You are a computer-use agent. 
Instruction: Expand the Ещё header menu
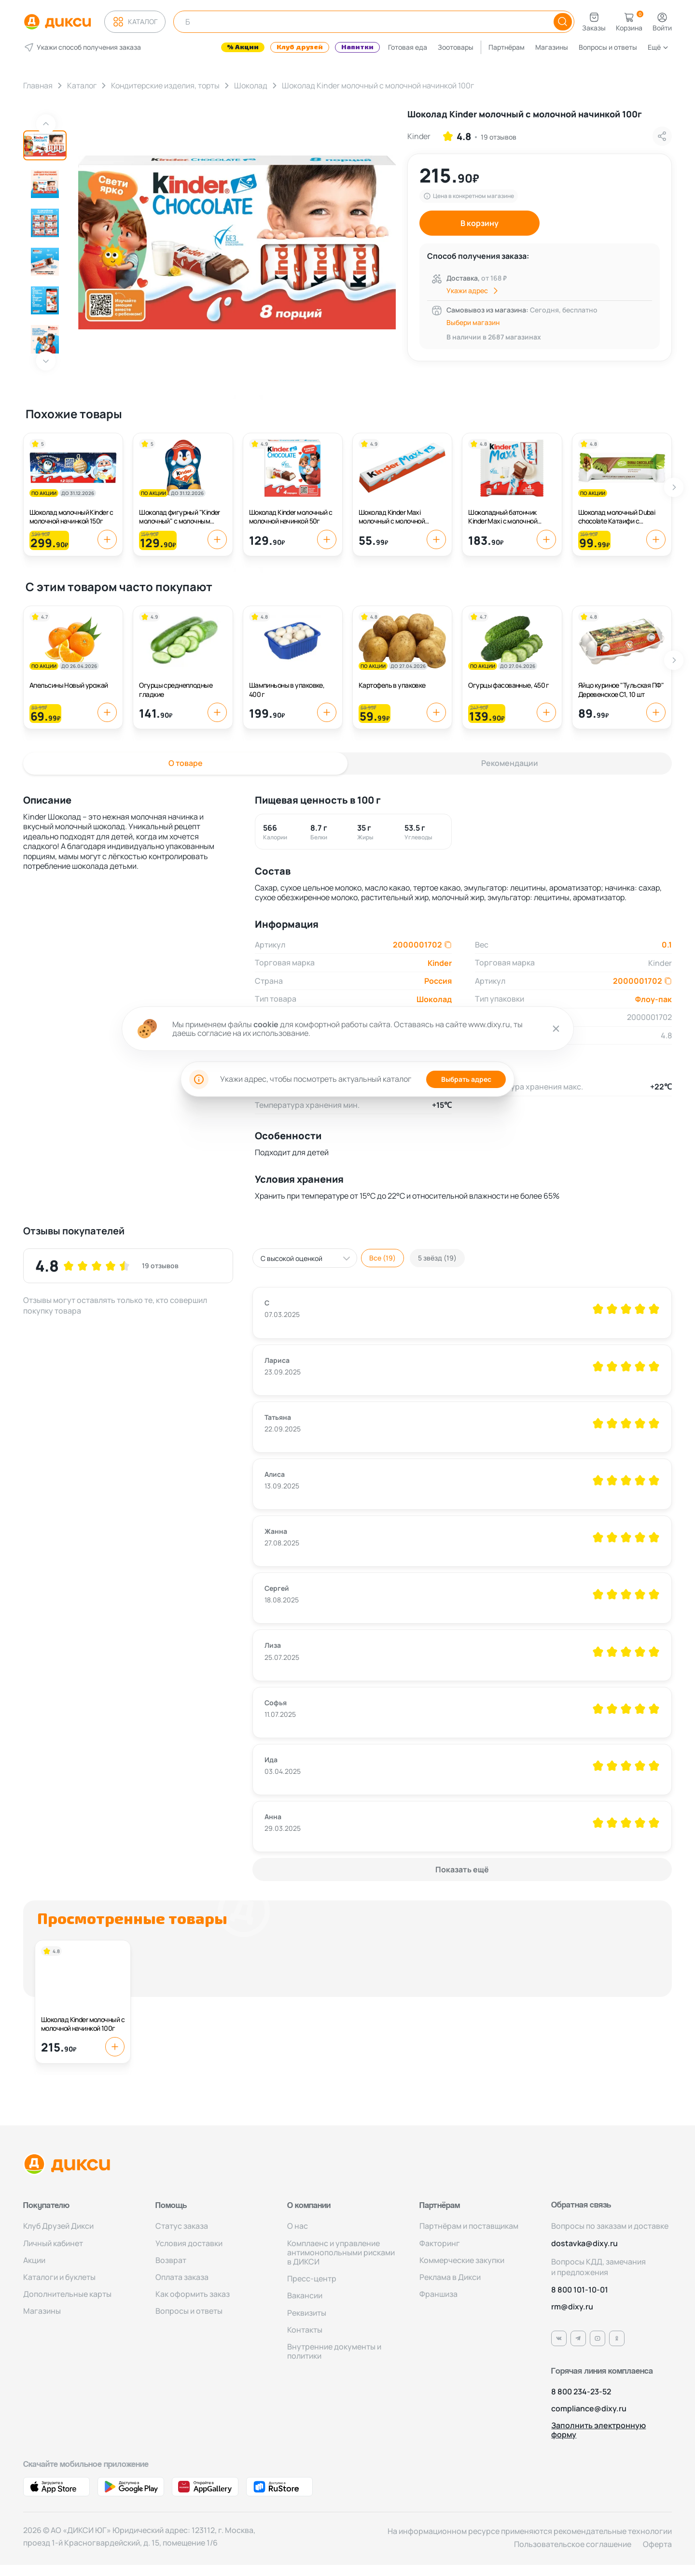coord(657,47)
